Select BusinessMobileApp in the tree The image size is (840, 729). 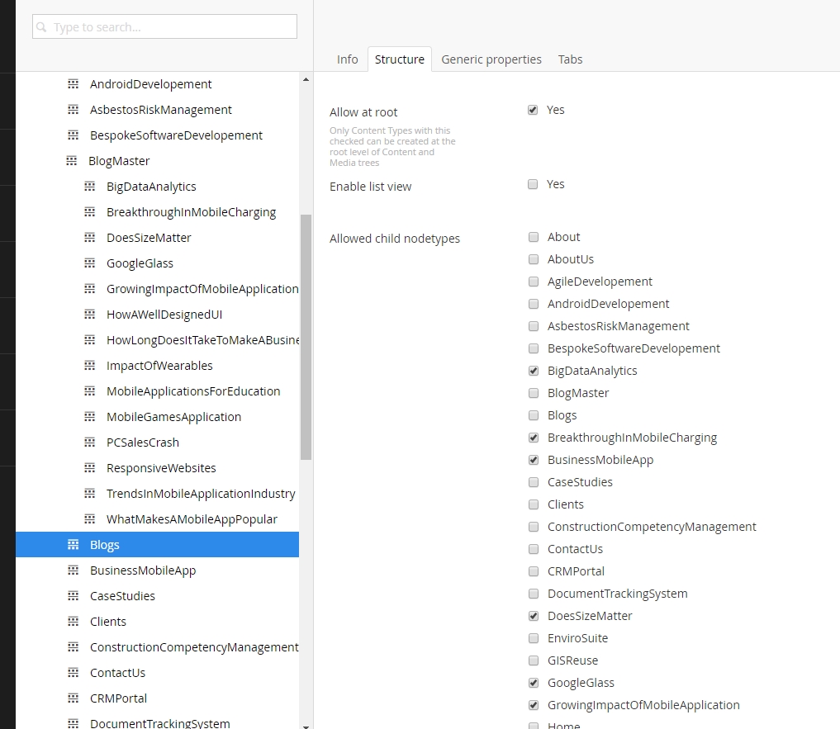(x=142, y=570)
